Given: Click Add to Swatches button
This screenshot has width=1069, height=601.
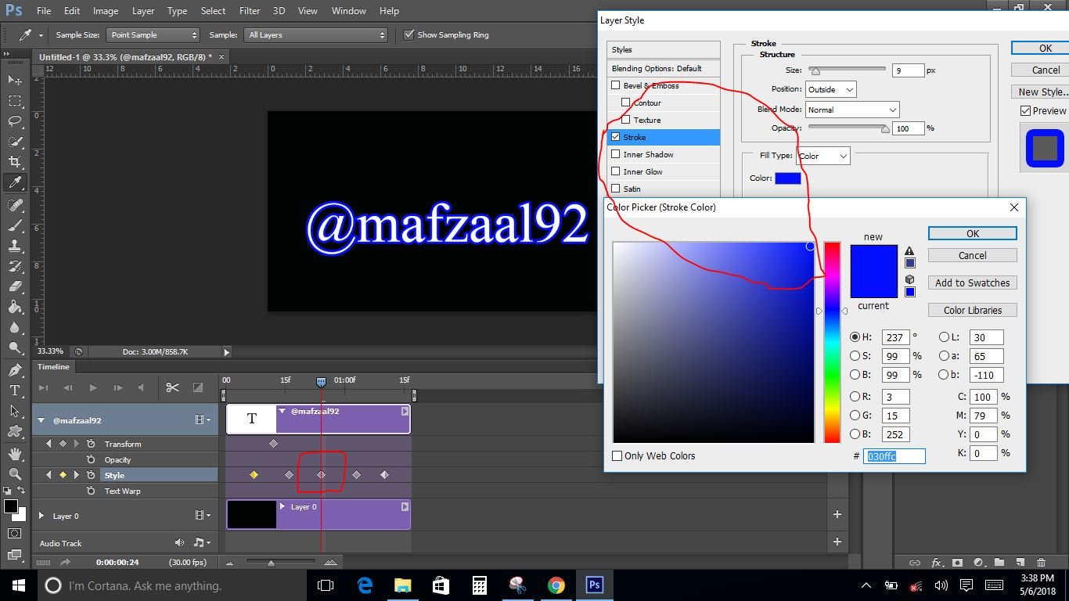Looking at the screenshot, I should click(973, 283).
